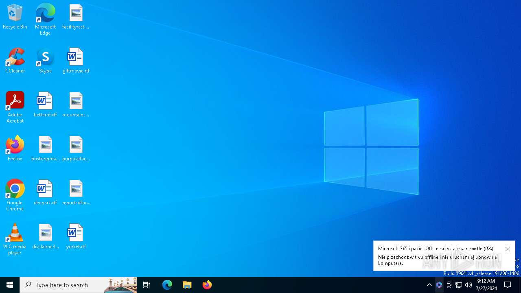521x293 pixels.
Task: Select the Microsoft Edge desktop shortcut
Action: 45,20
